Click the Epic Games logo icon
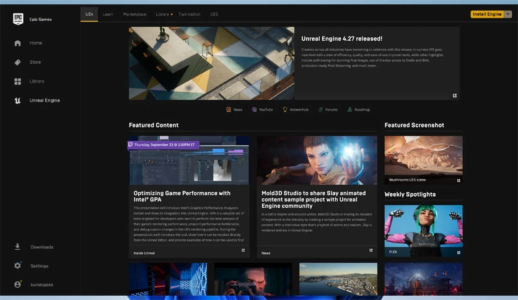Screen dimensions: 518x300 18,19
